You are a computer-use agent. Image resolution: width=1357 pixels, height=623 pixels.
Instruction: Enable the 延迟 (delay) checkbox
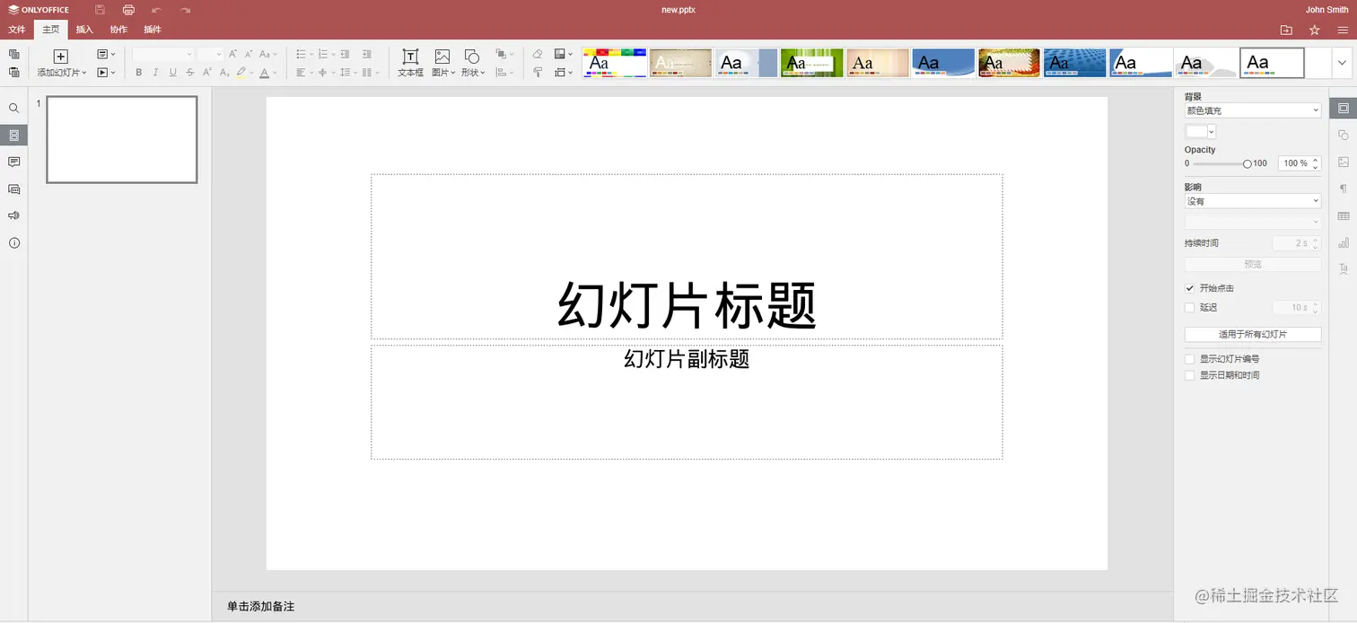tap(1189, 307)
